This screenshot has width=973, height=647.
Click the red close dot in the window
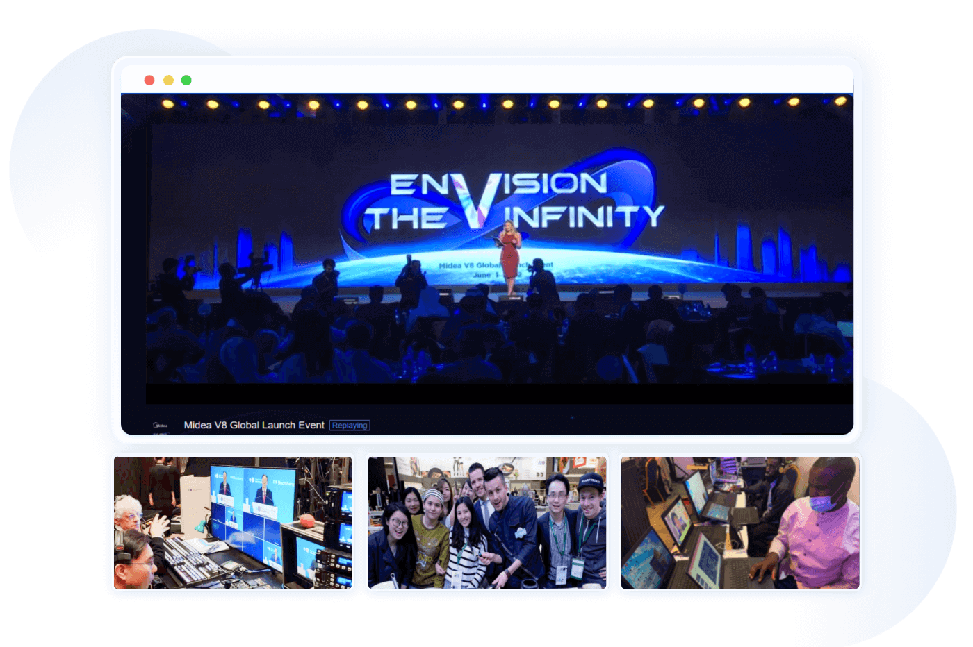[149, 81]
